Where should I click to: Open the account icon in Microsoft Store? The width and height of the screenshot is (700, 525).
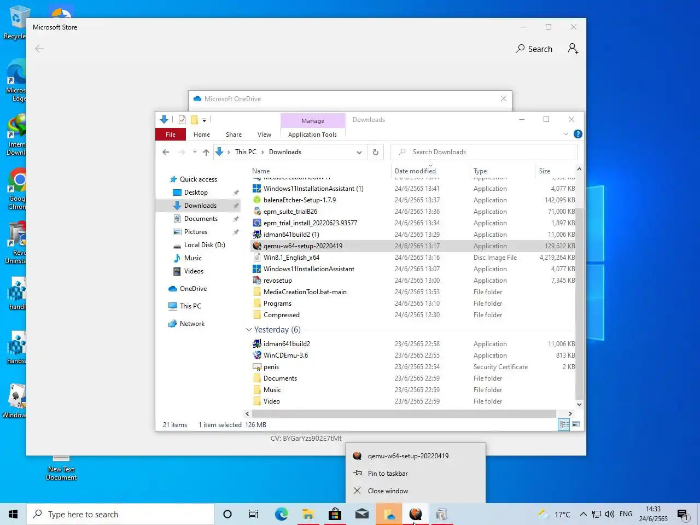[573, 49]
